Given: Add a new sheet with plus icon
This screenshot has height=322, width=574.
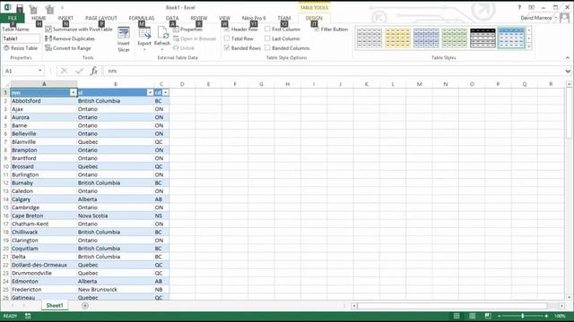Looking at the screenshot, I should [x=85, y=306].
